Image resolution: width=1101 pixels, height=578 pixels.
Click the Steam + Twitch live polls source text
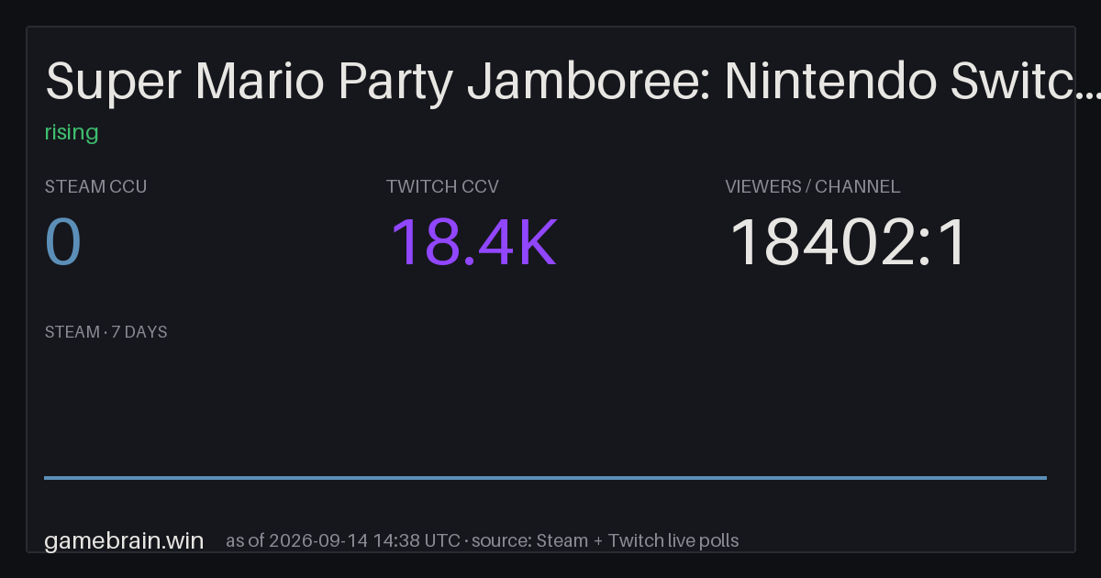(637, 540)
